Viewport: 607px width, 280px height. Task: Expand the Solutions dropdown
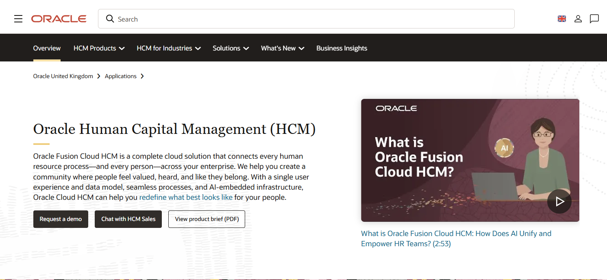pyautogui.click(x=231, y=48)
